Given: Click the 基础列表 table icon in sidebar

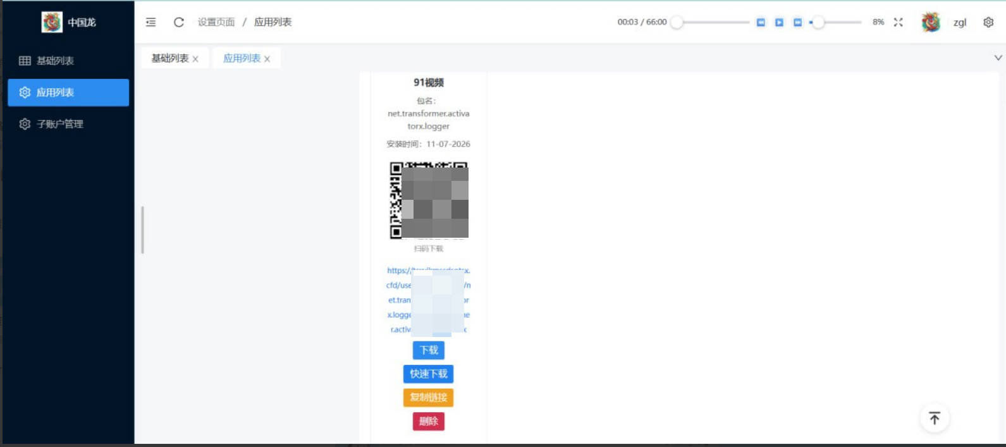Looking at the screenshot, I should 25,61.
